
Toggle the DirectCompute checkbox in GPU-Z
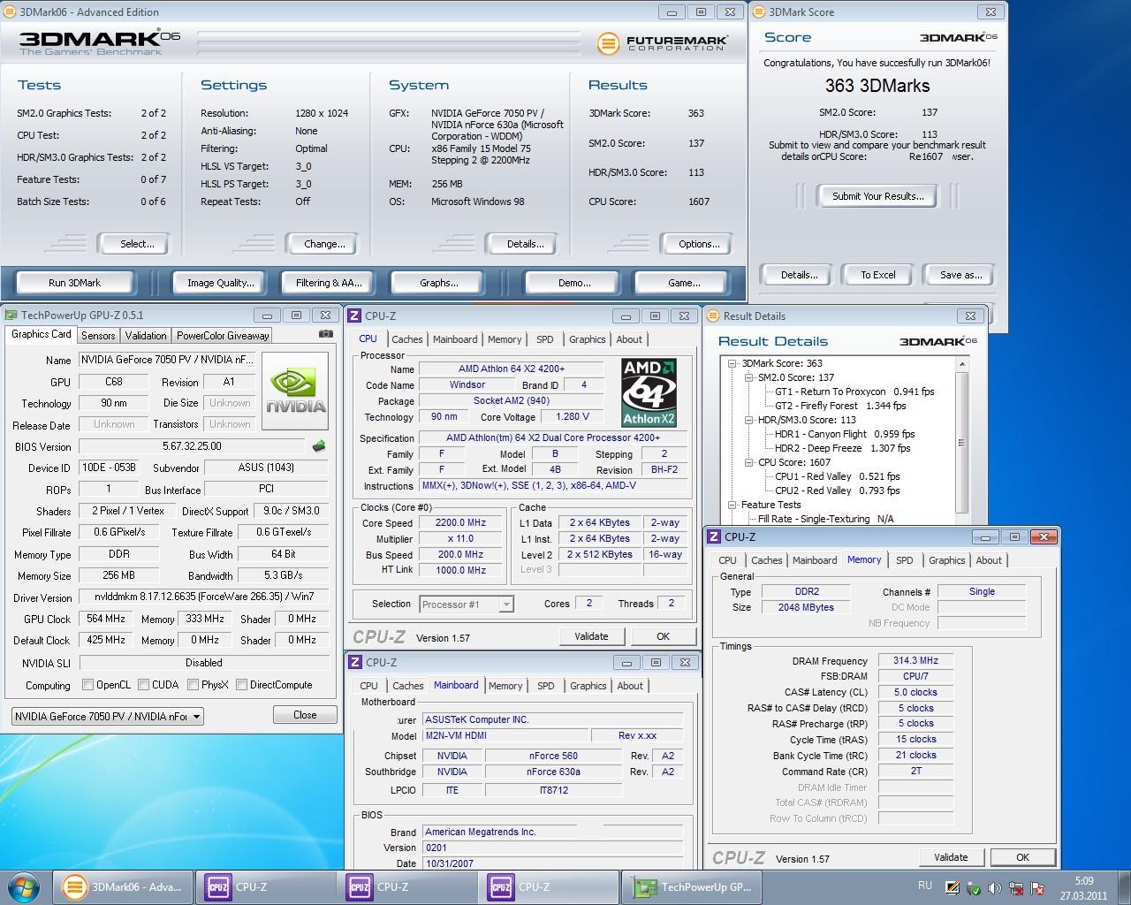click(x=241, y=684)
